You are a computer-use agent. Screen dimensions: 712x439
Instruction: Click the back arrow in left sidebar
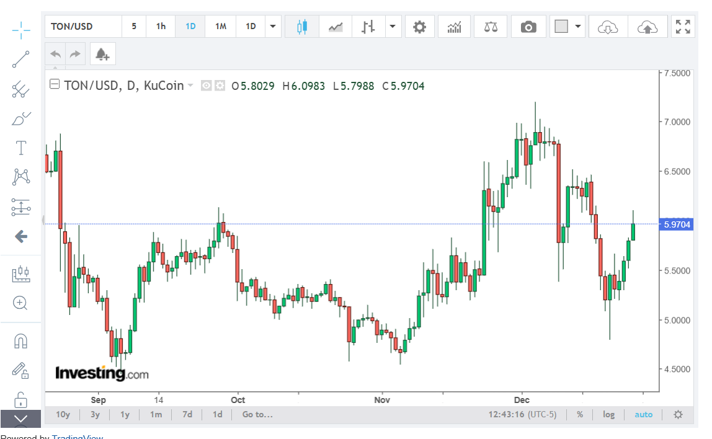coord(21,236)
